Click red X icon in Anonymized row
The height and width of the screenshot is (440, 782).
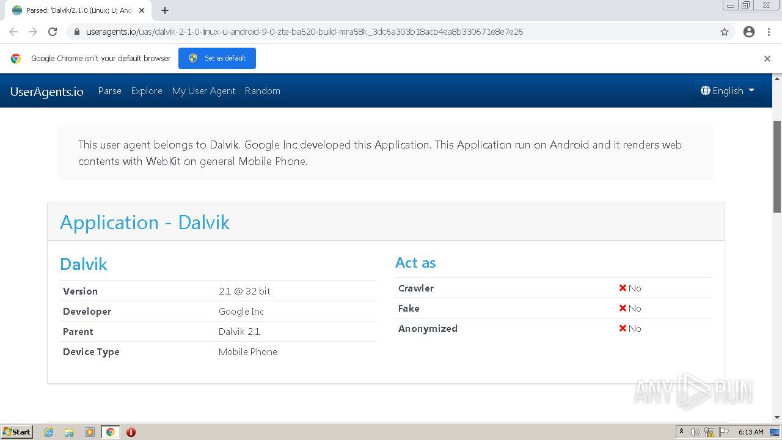[x=623, y=328]
